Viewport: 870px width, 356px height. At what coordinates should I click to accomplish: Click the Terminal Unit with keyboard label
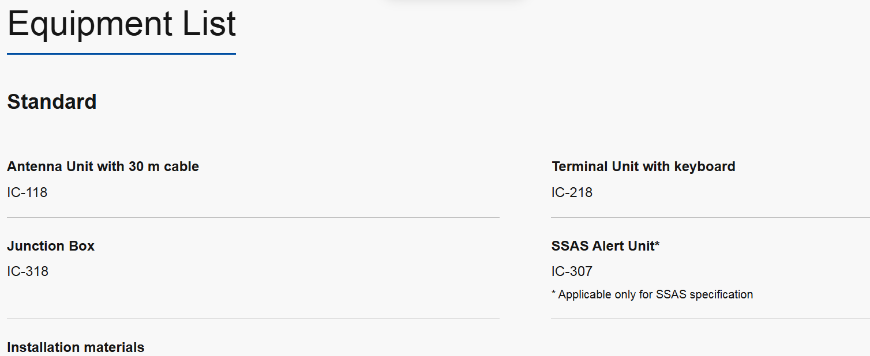[643, 166]
